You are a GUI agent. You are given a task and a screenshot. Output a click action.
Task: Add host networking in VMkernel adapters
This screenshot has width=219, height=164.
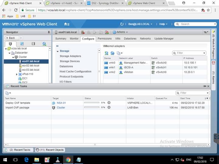click(106, 53)
